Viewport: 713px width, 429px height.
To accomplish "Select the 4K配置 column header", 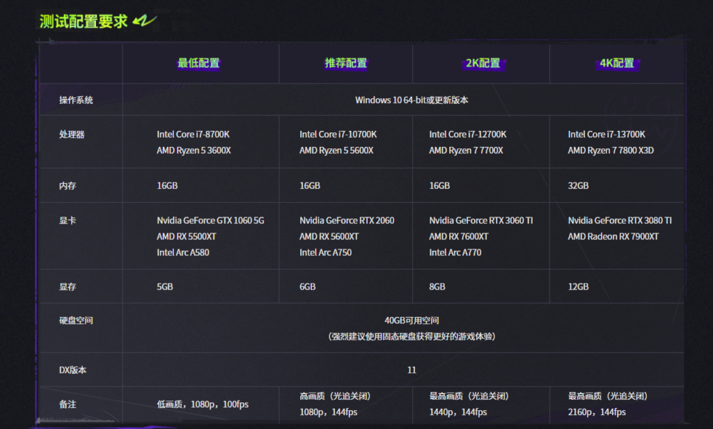I will click(617, 63).
